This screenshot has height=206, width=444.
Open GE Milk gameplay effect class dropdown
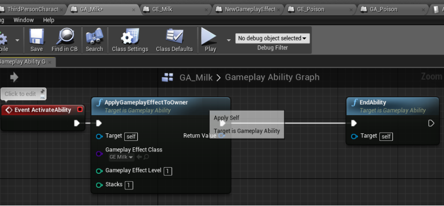[121, 157]
